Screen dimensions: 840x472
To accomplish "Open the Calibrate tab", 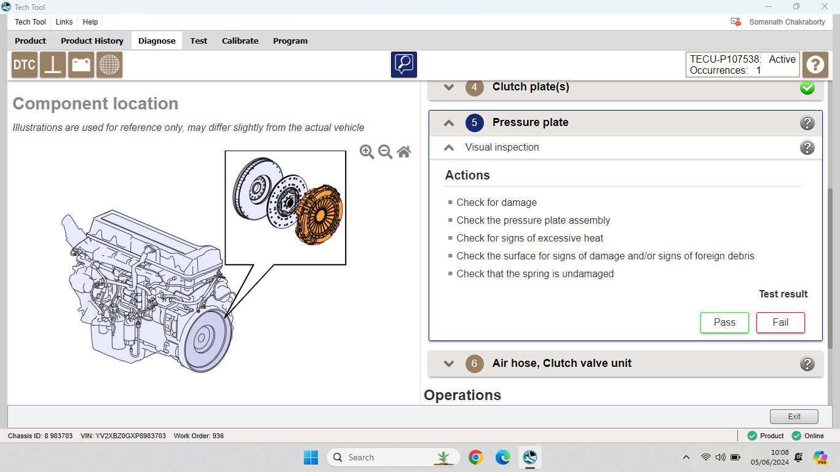I will click(240, 41).
